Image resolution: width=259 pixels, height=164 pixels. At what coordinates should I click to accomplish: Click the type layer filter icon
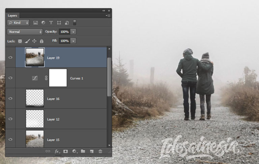pos(51,23)
